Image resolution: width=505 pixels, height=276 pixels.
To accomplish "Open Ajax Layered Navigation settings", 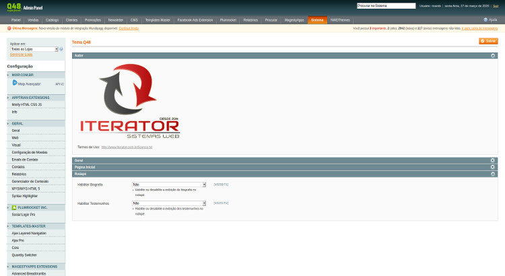I will pos(29,233).
